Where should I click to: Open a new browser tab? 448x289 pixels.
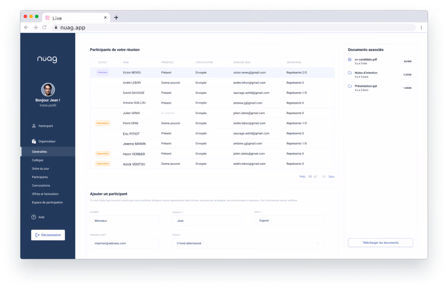116,18
